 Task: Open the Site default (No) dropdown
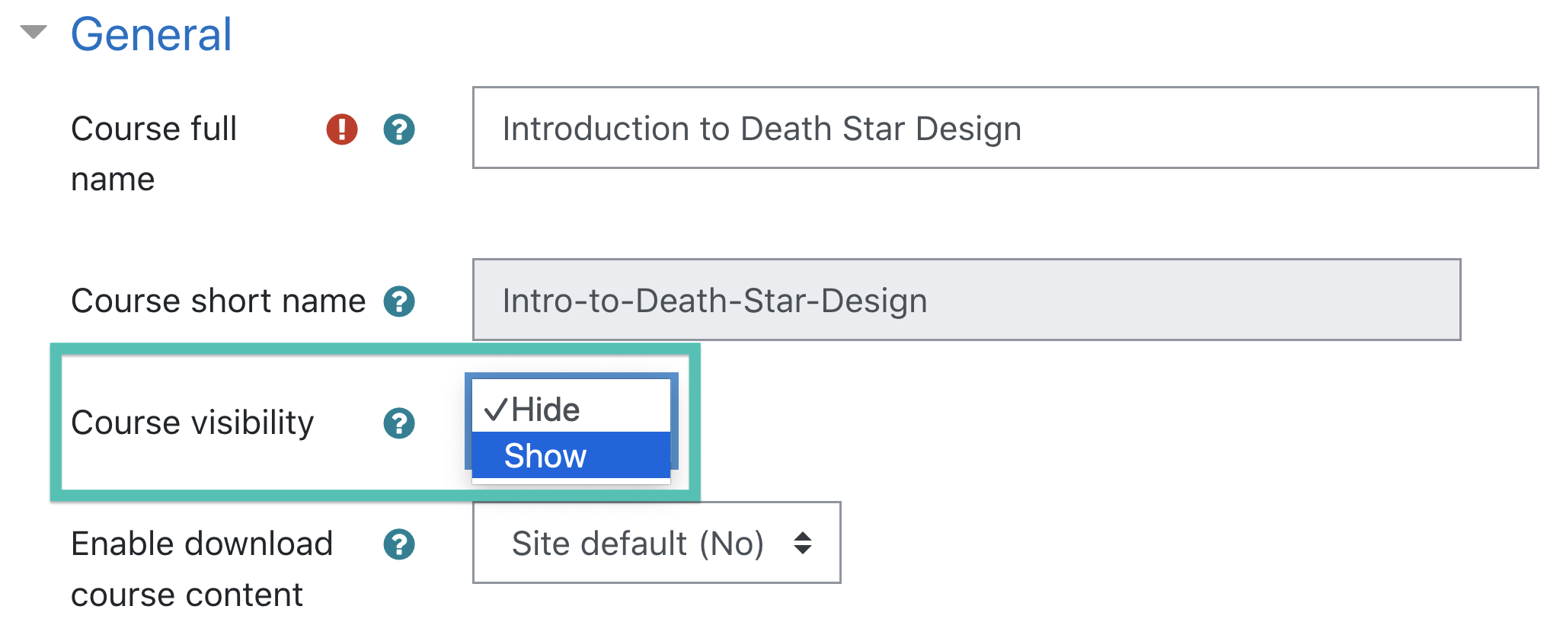pyautogui.click(x=638, y=544)
